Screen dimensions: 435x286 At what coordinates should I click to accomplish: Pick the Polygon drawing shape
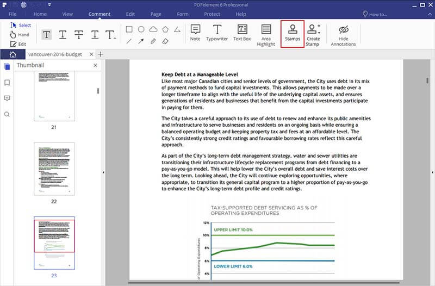coord(165,29)
